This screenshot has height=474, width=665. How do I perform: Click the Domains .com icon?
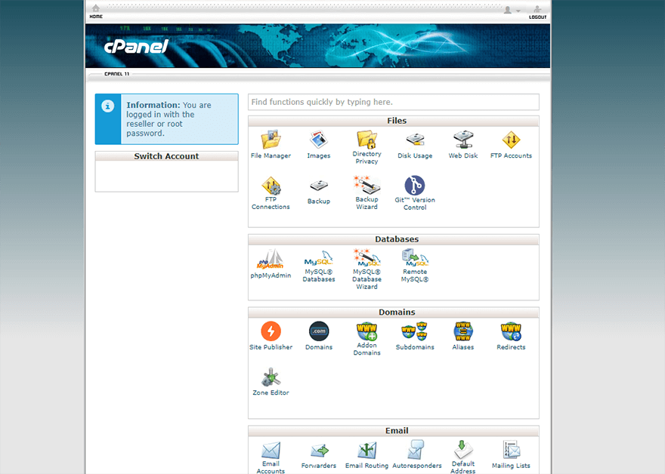point(318,331)
